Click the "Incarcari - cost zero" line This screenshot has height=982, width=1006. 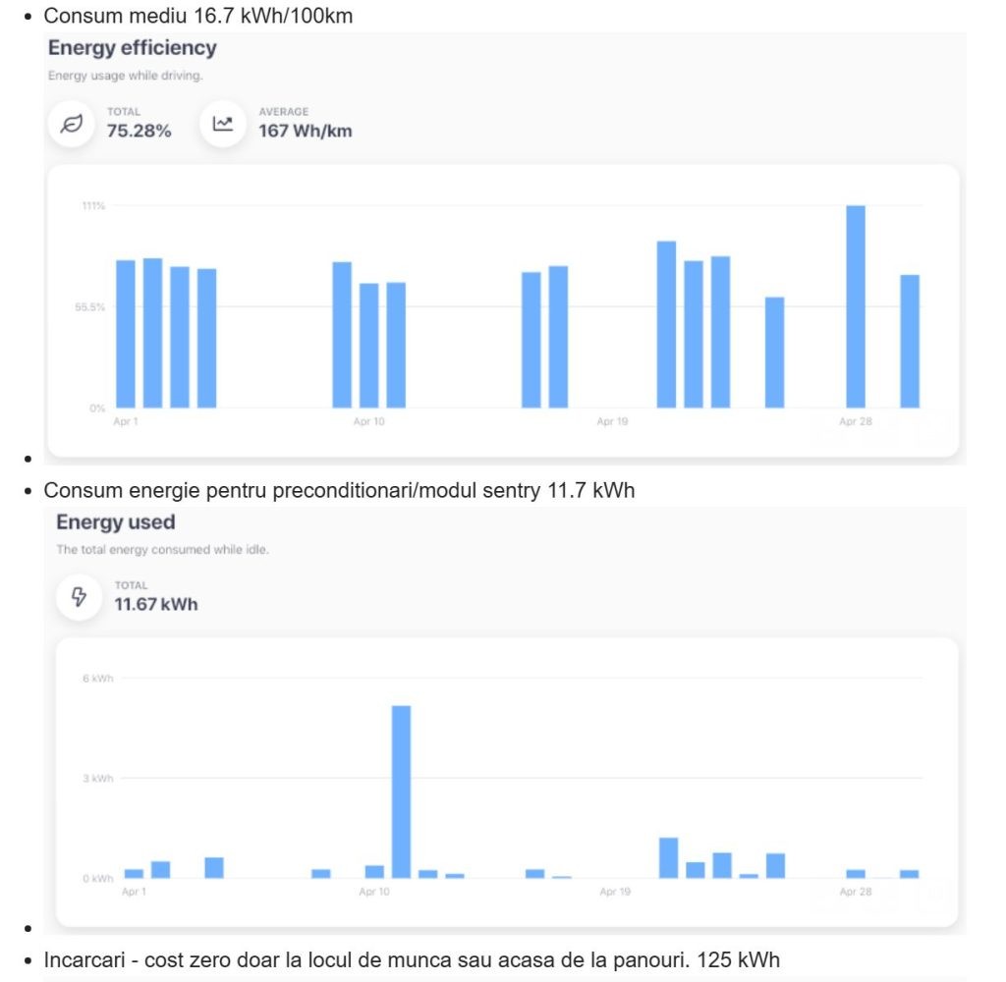[412, 959]
